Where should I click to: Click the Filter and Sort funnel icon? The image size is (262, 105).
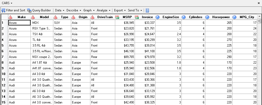[x=3, y=11]
